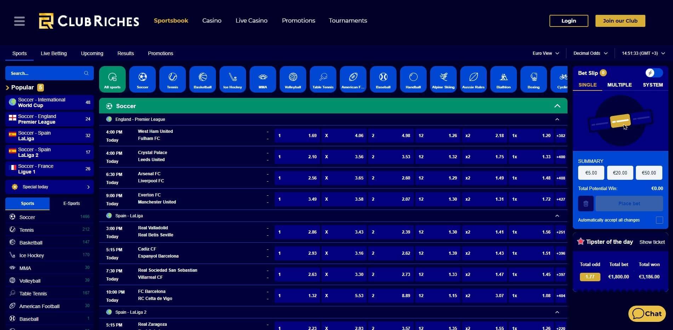Click into the Search input field

click(44, 73)
